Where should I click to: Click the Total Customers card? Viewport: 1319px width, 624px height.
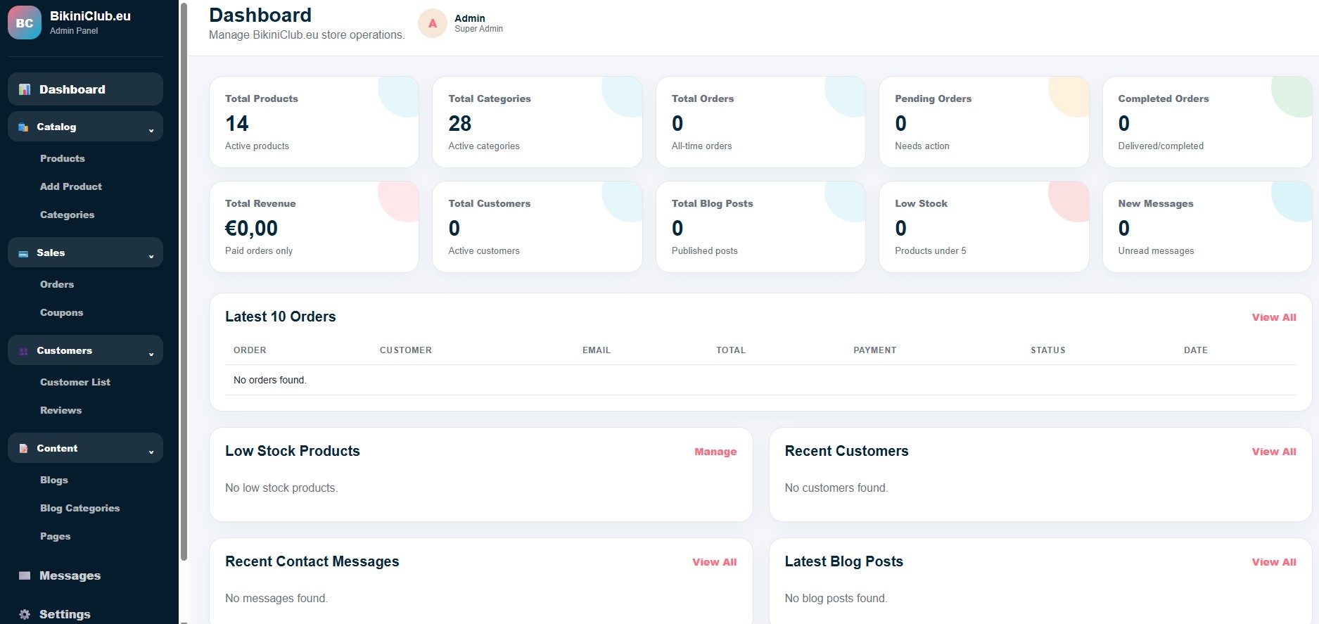point(537,227)
